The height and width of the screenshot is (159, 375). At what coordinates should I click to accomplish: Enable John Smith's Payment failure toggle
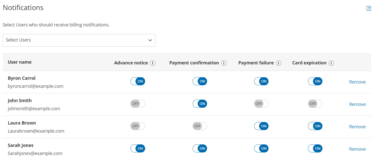[261, 104]
